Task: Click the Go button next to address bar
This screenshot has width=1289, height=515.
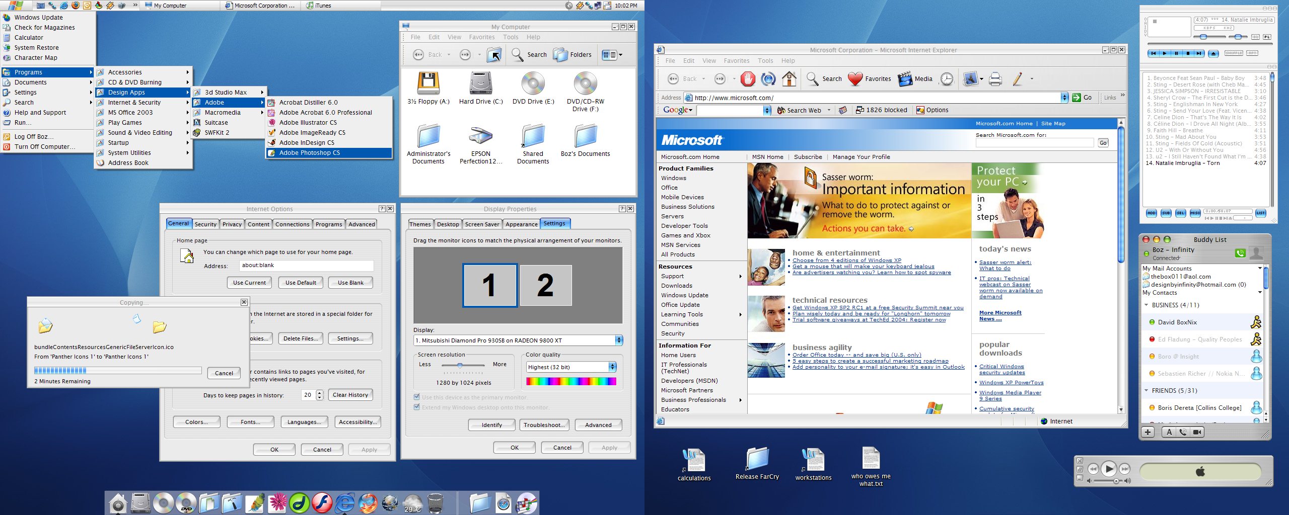Action: click(x=1082, y=98)
